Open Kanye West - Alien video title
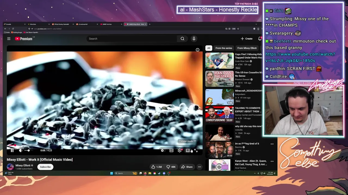 [251, 162]
